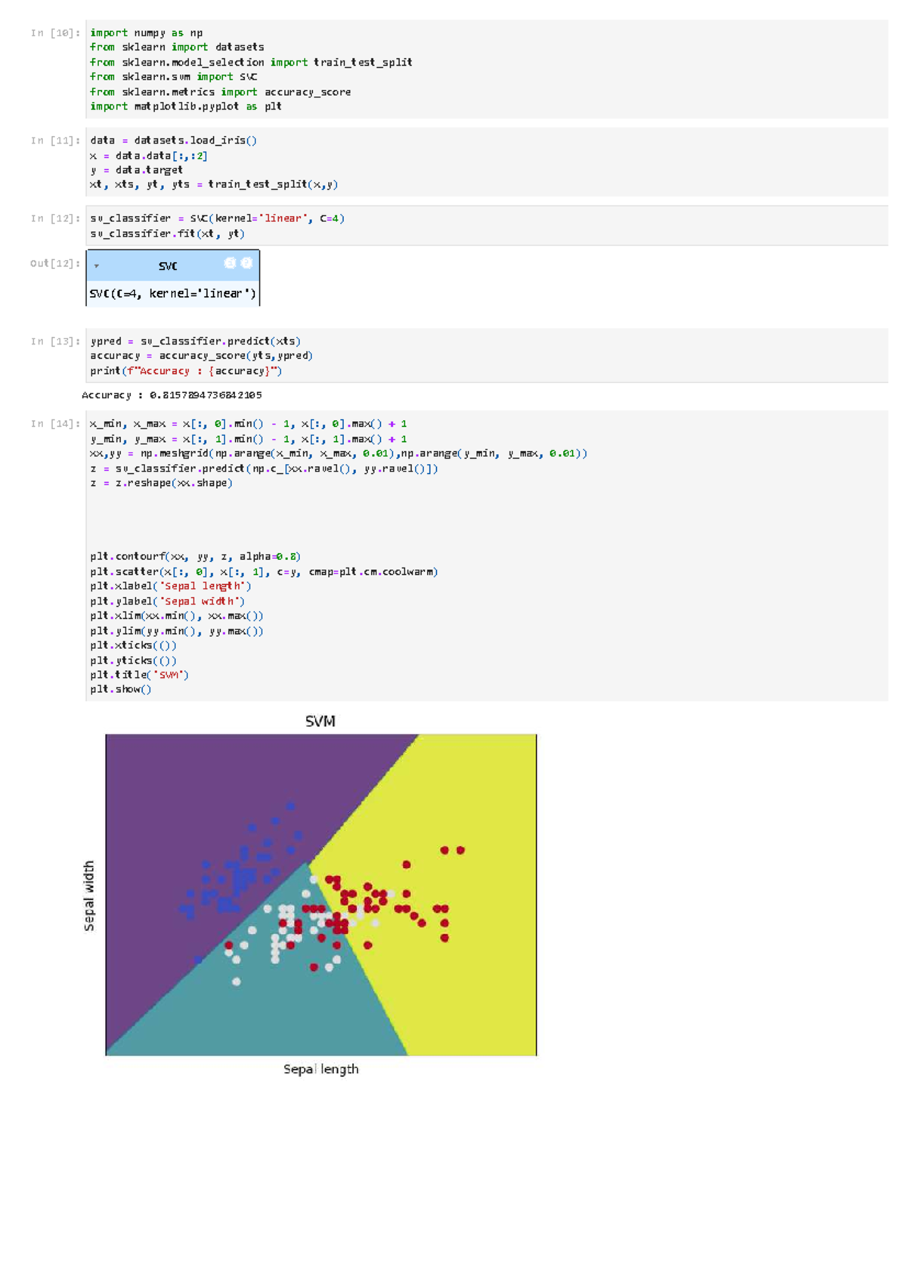907x1283 pixels.
Task: Click the SVC estimator header label
Action: pyautogui.click(x=168, y=266)
